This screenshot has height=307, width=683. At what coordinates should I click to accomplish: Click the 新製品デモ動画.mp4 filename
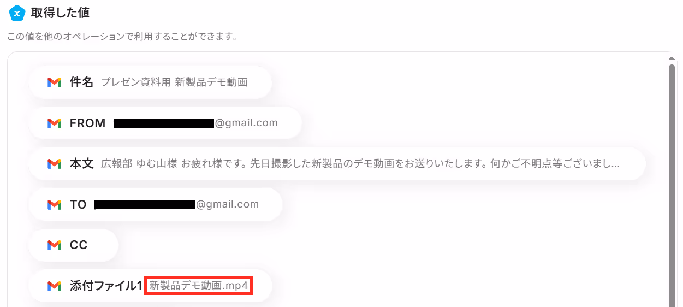[x=198, y=286]
